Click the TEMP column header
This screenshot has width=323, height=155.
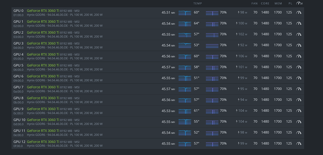click(x=197, y=3)
